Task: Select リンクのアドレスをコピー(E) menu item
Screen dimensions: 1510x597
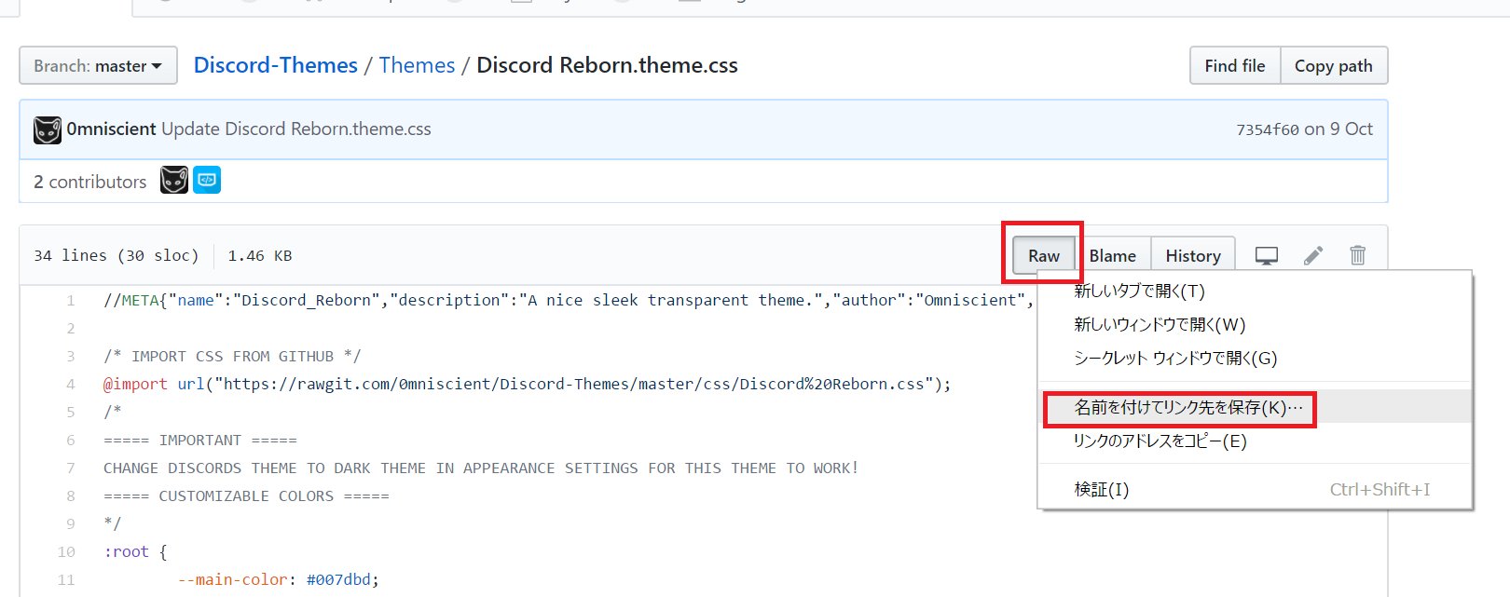Action: point(1255,441)
